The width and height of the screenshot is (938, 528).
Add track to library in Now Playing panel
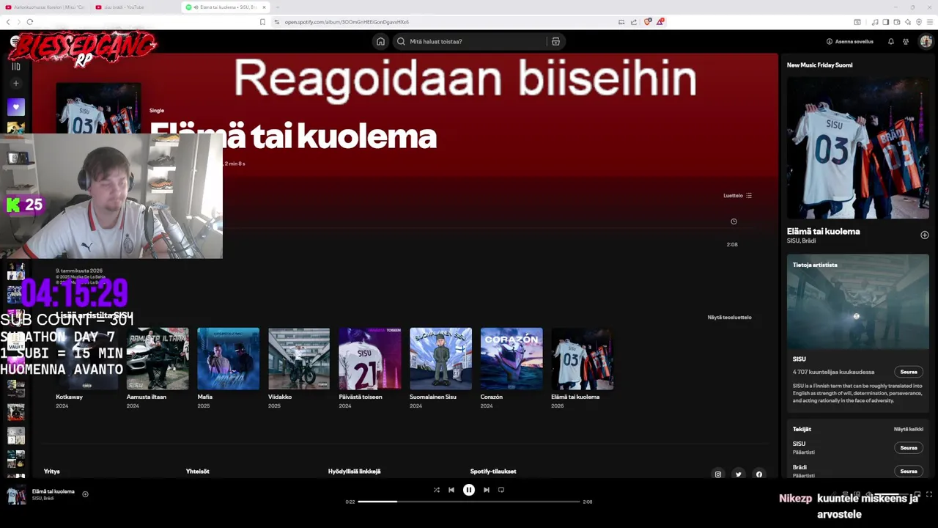tap(924, 235)
